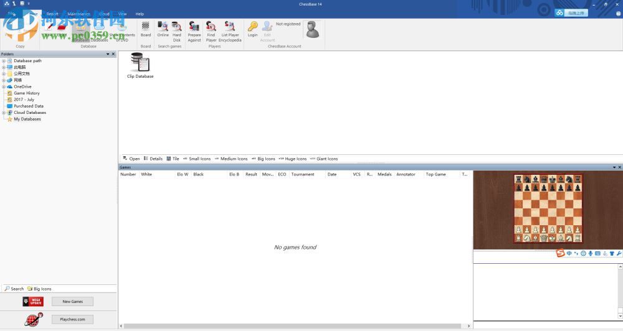This screenshot has width=623, height=331.
Task: Switch to Giant Icons view
Action: (x=324, y=159)
